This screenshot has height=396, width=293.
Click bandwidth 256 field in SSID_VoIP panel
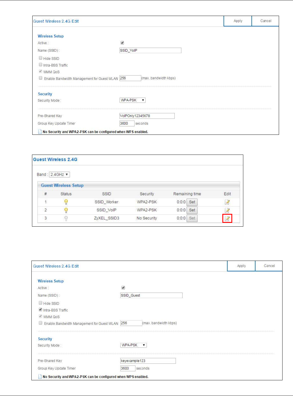point(130,78)
